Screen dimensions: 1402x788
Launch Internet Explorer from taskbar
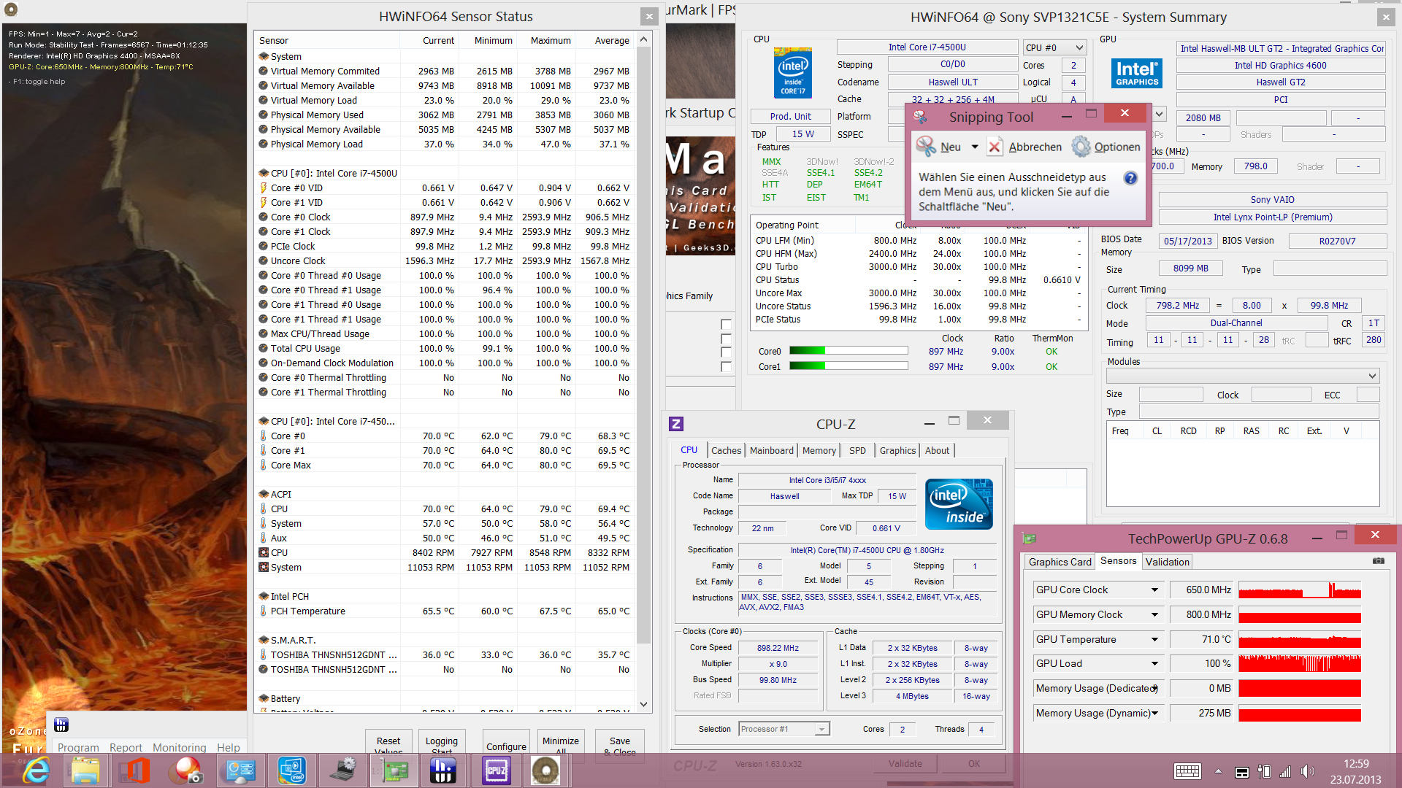(35, 770)
